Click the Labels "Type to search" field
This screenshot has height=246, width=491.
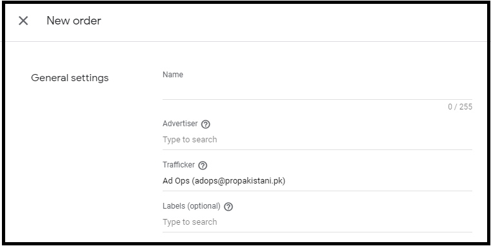[x=317, y=222]
